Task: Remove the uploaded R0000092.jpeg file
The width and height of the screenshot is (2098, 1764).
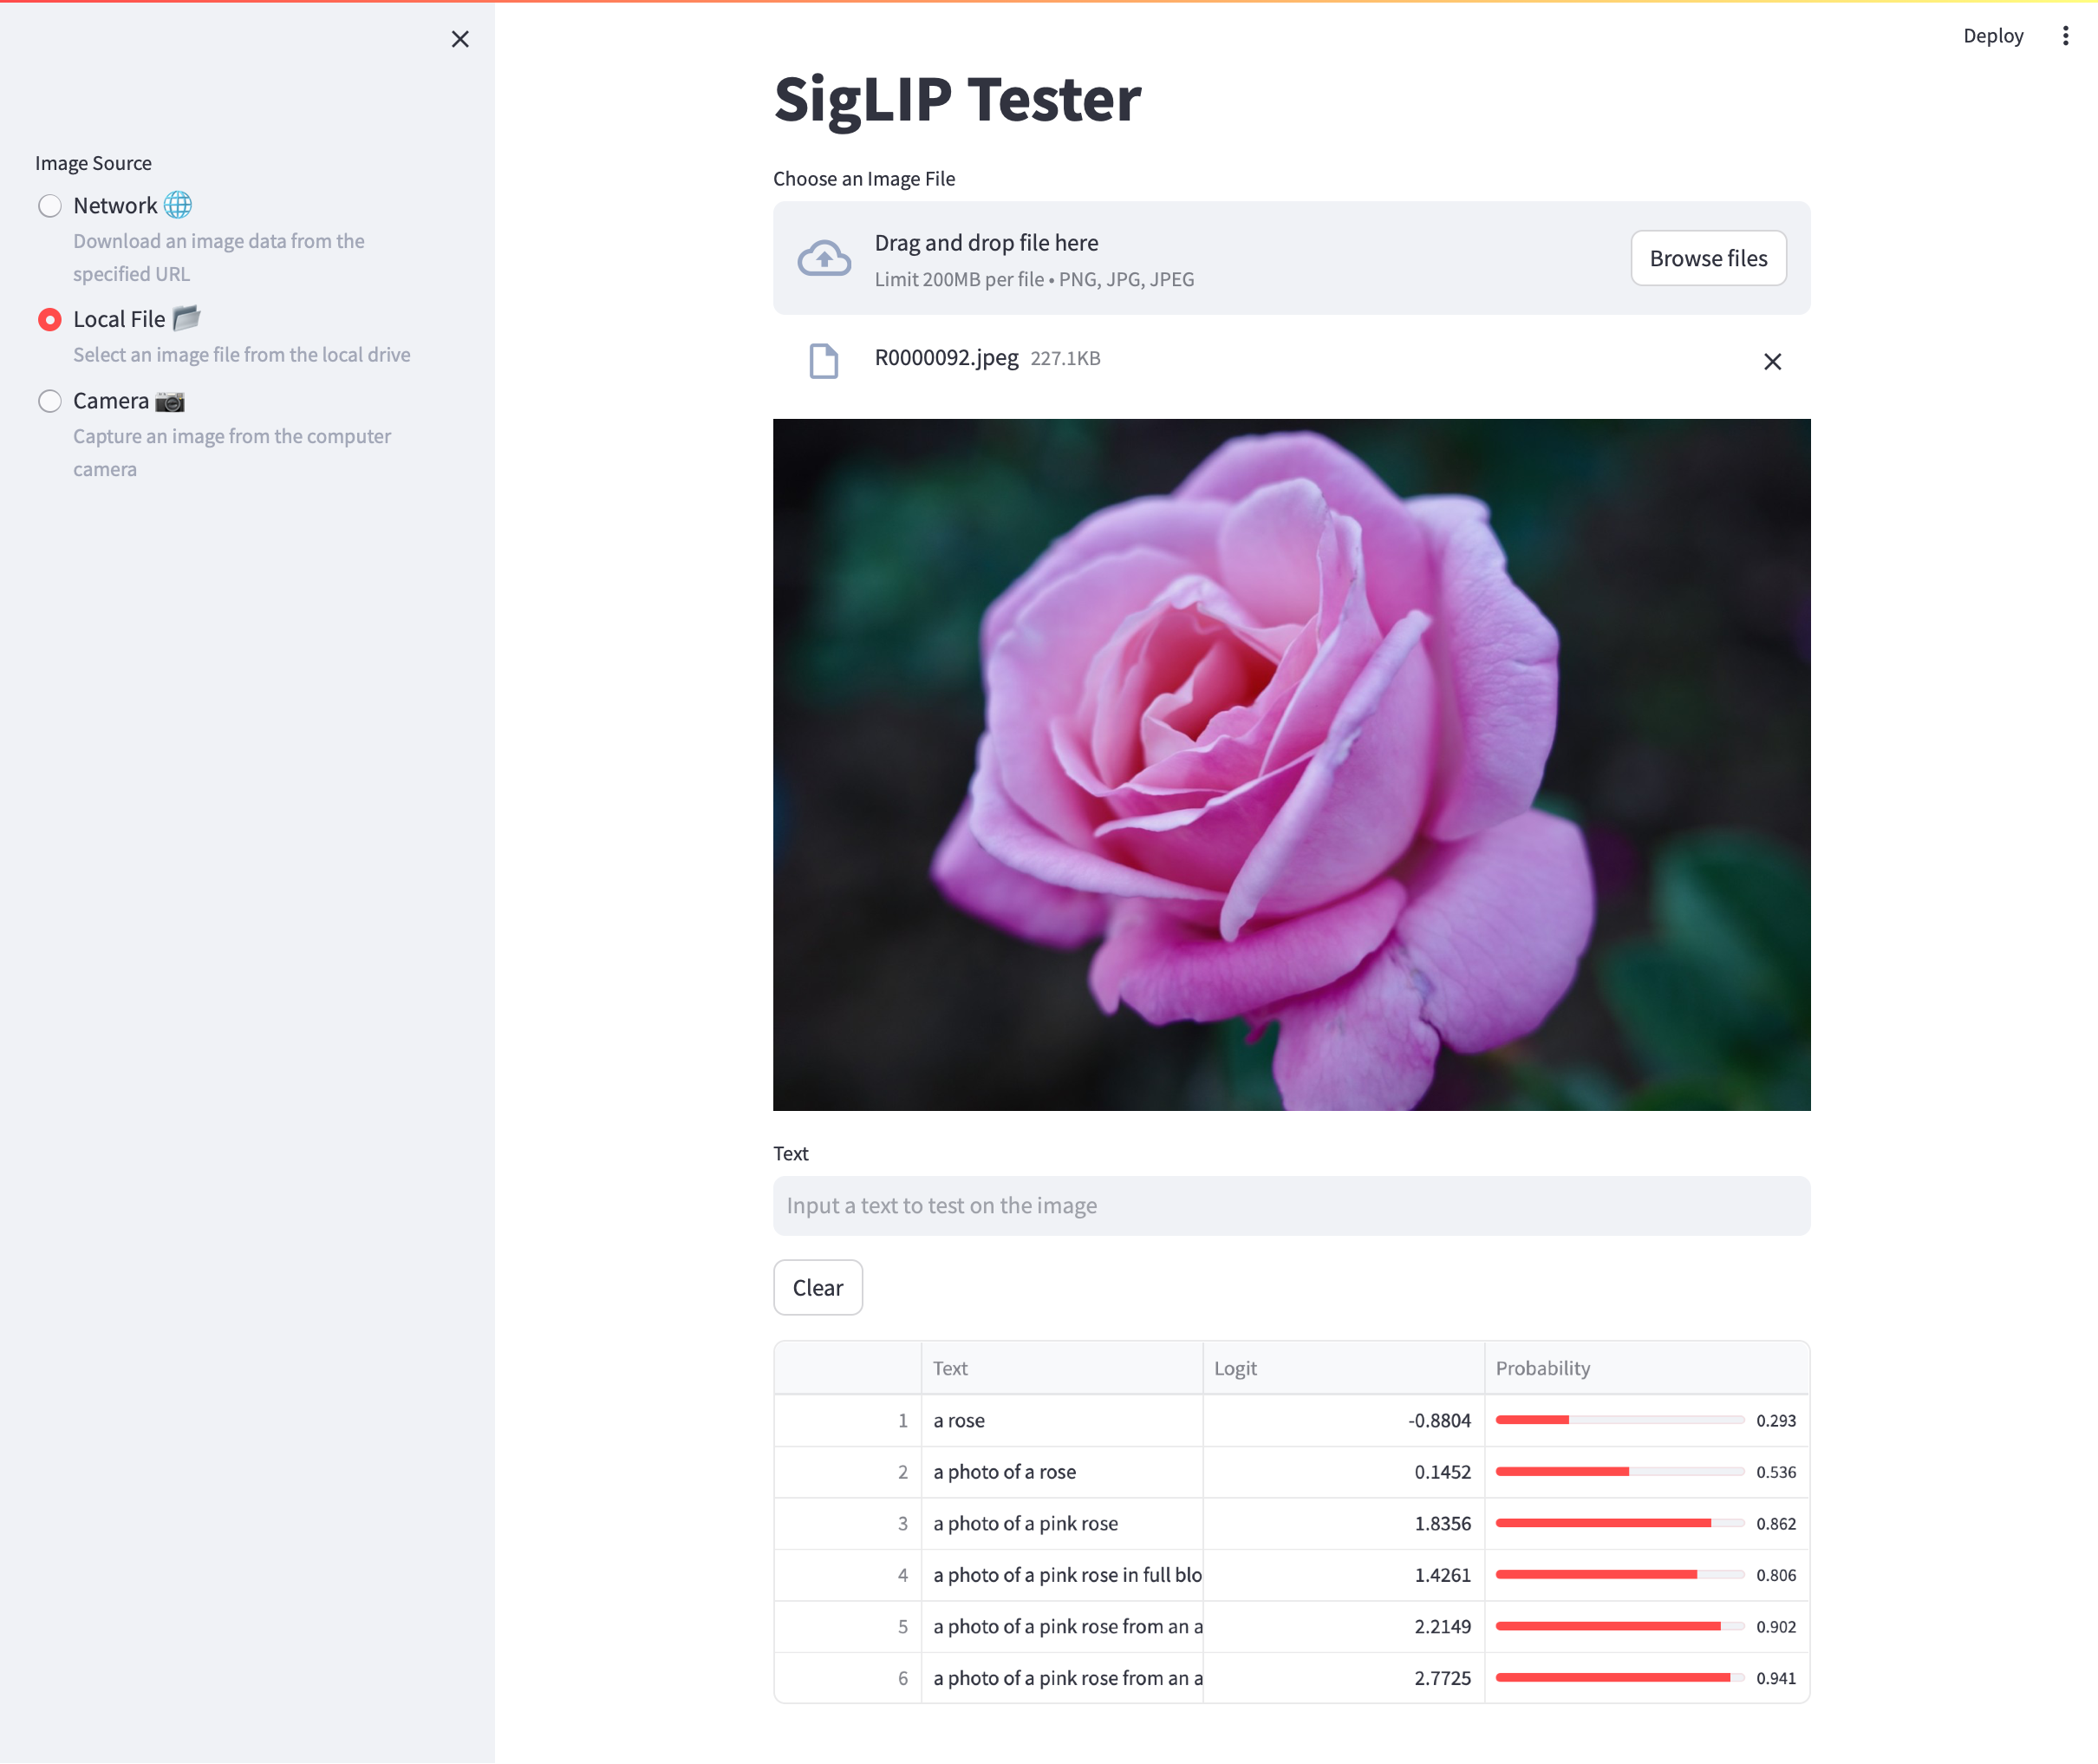Action: [1771, 361]
